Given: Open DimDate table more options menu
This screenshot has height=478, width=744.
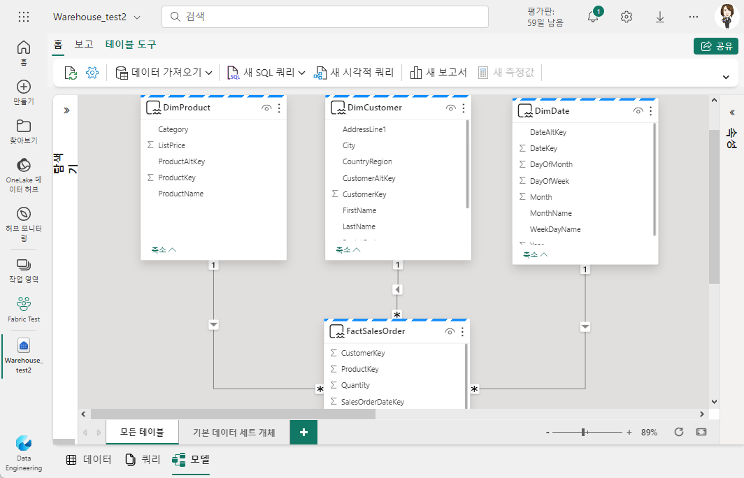Looking at the screenshot, I should (x=650, y=111).
